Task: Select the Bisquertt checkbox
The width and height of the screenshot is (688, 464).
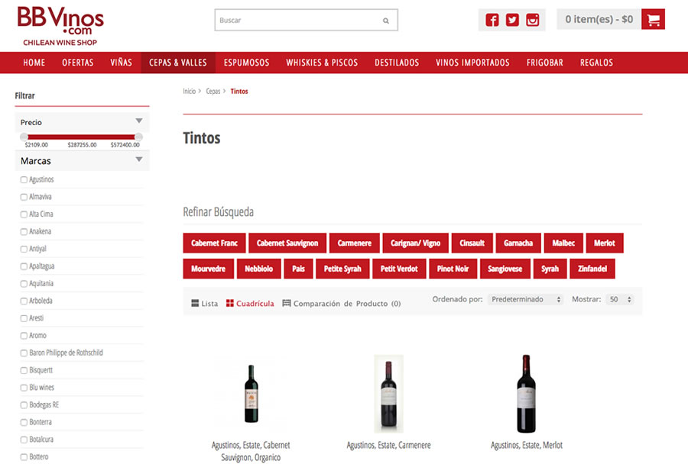Action: 24,371
